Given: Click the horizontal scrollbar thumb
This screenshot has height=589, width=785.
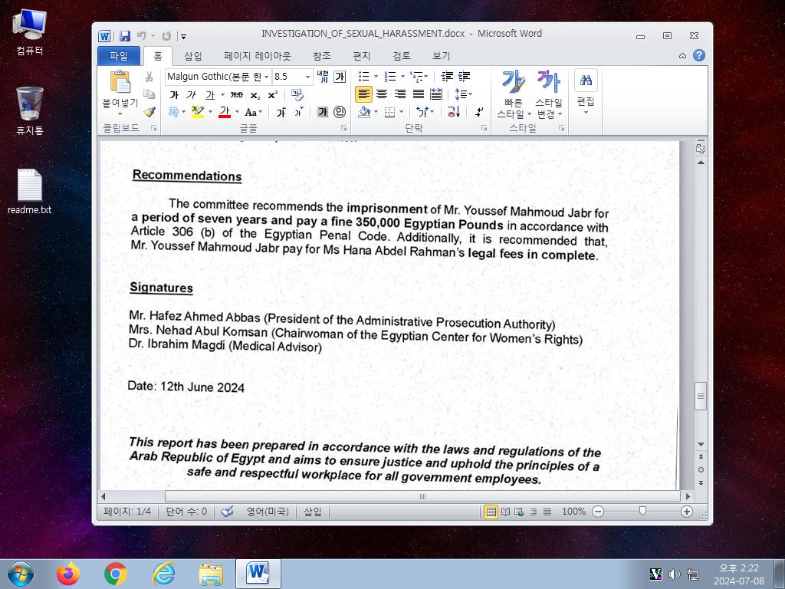Looking at the screenshot, I should (422, 496).
